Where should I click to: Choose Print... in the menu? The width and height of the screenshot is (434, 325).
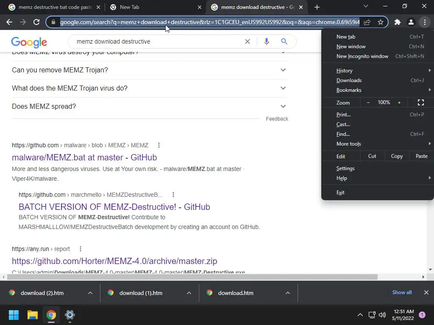(378, 114)
